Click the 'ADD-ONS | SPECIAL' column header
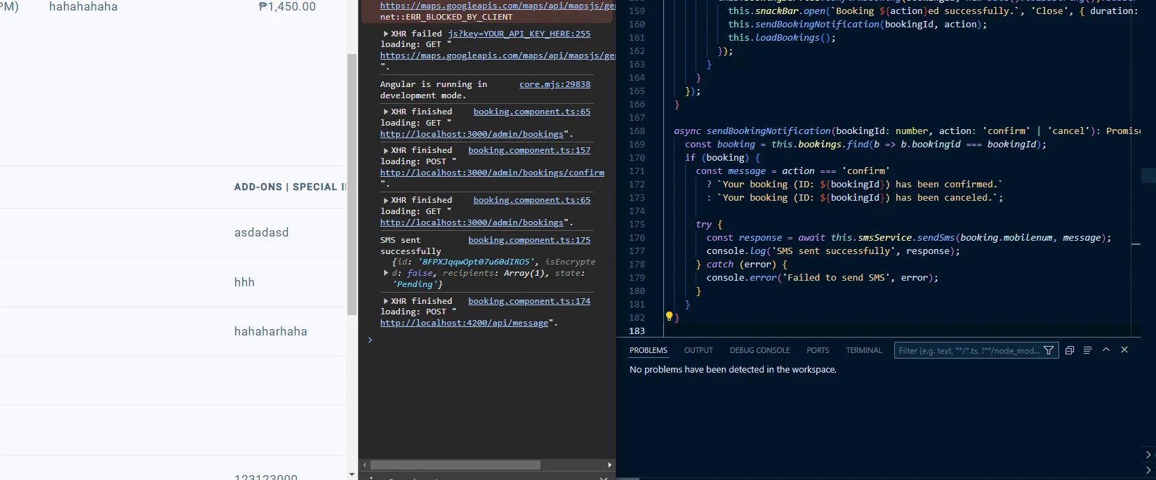The width and height of the screenshot is (1156, 480). coord(290,187)
